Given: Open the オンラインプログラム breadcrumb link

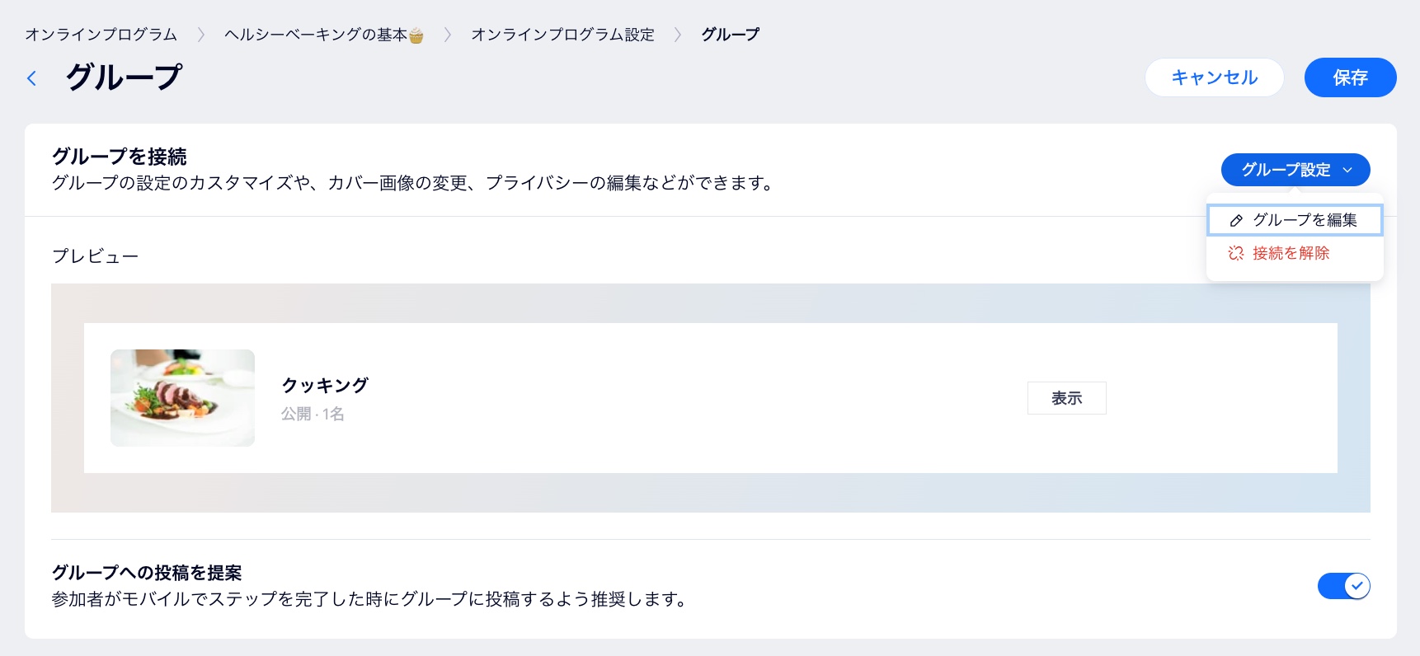Looking at the screenshot, I should (101, 35).
